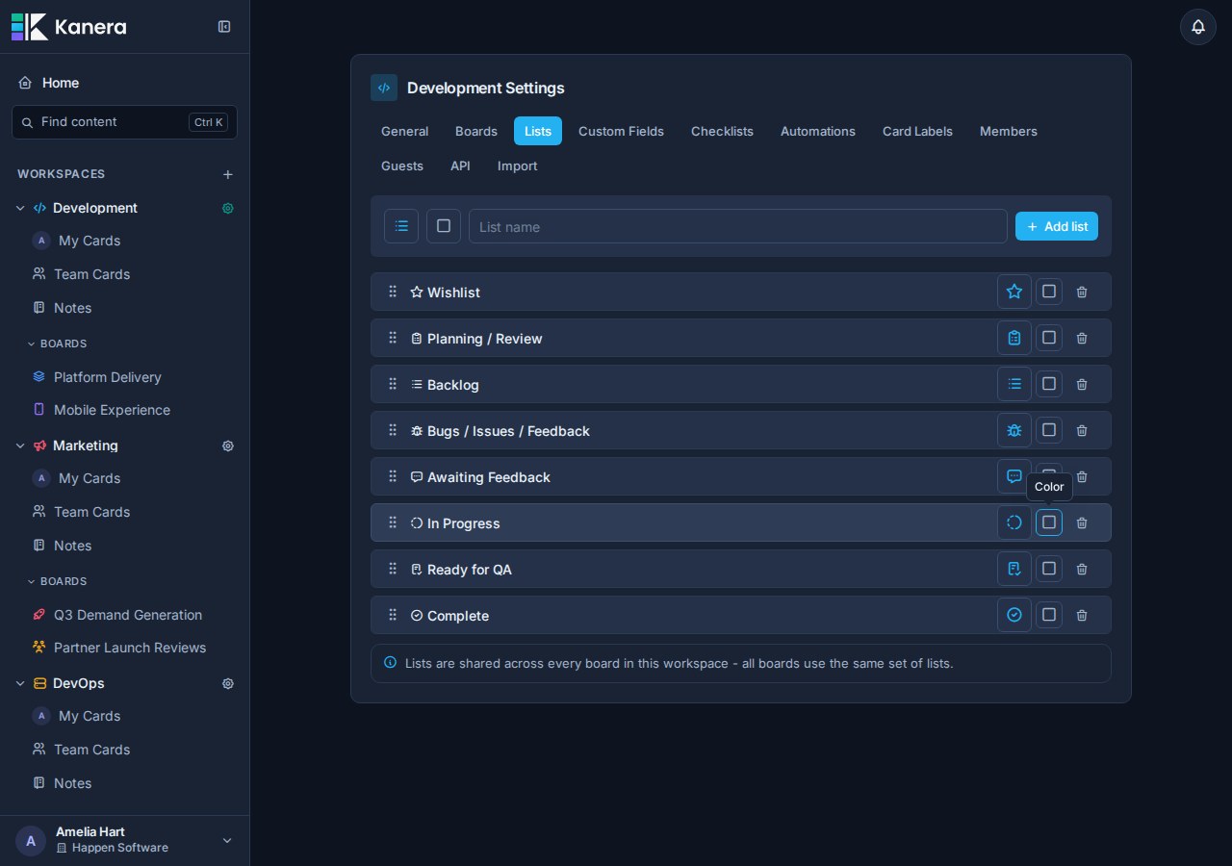Choose new list icon beside List name field
Screen dimensions: 1232x866
tap(401, 226)
